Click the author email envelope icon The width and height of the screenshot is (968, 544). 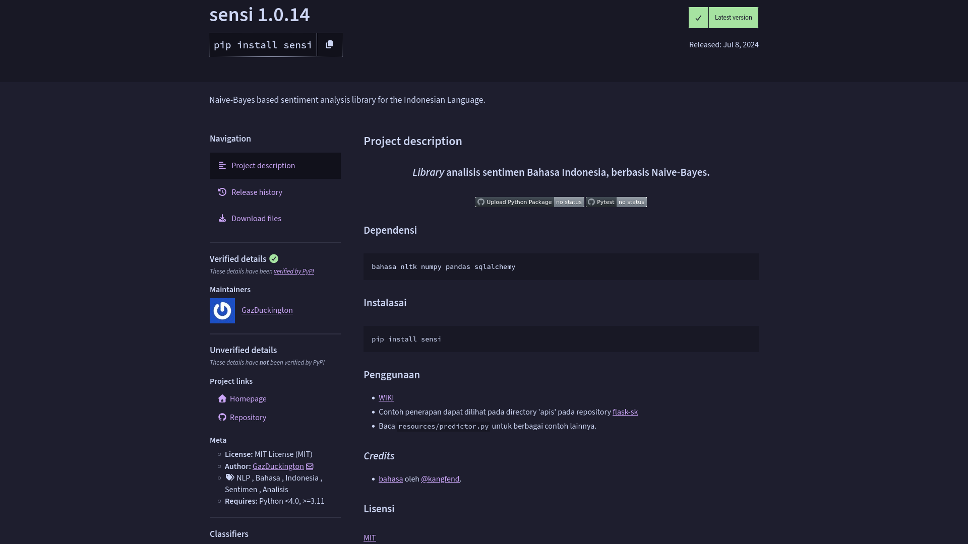coord(310,466)
